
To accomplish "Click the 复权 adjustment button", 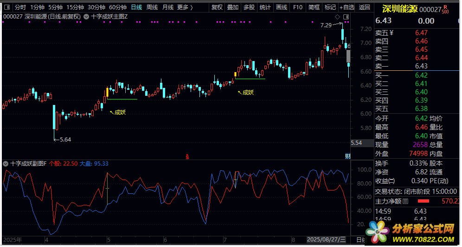I will 217,7.
